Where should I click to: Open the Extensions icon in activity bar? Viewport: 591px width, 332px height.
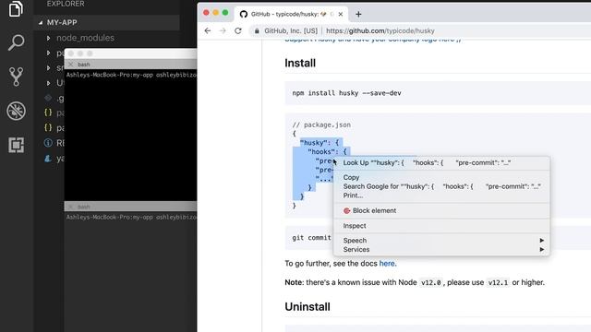(16, 145)
